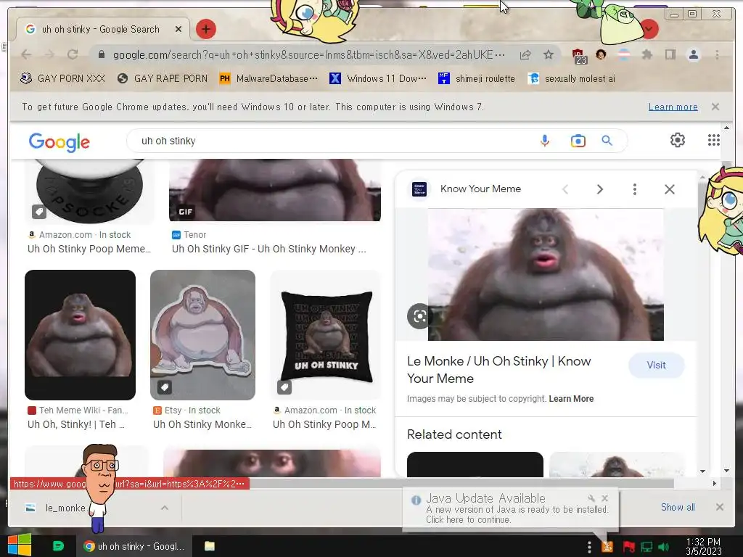Close the Know Your Meme preview panel
The height and width of the screenshot is (557, 743).
pyautogui.click(x=670, y=189)
